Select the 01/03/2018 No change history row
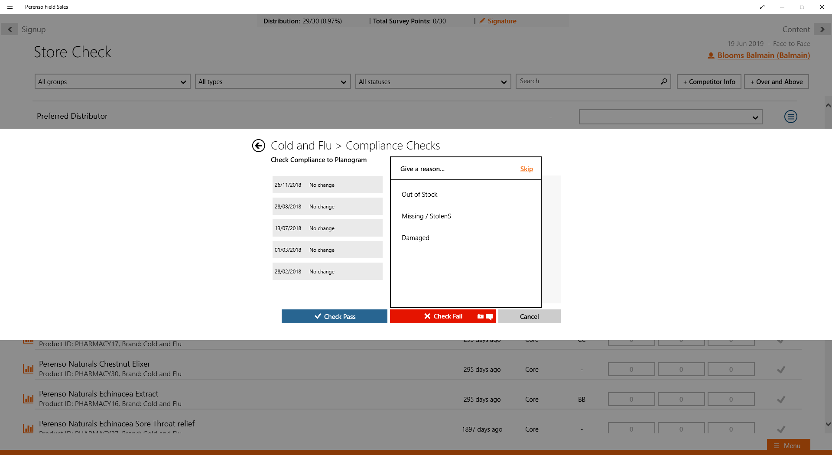Viewport: 832px width, 455px height. (327, 250)
